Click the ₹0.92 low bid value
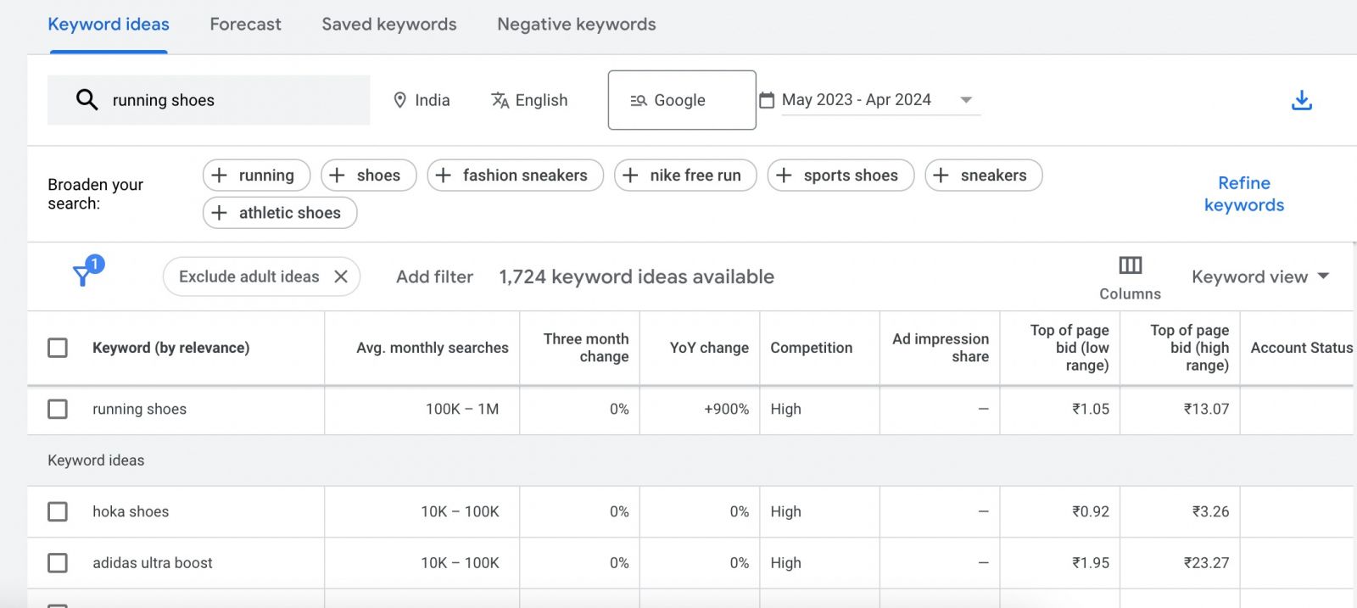The width and height of the screenshot is (1357, 608). (1091, 511)
